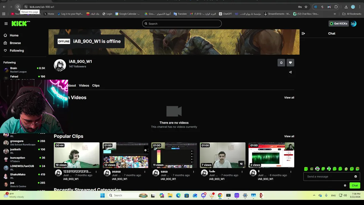Viewport: 364px width, 205px height.
Task: Open Chrome apps grid icon
Action: (x=4, y=14)
